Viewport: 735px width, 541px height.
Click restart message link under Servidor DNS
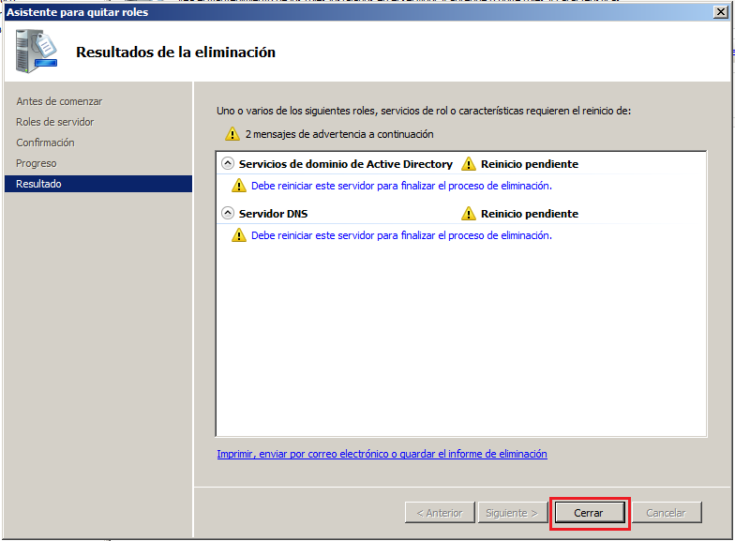coord(401,235)
